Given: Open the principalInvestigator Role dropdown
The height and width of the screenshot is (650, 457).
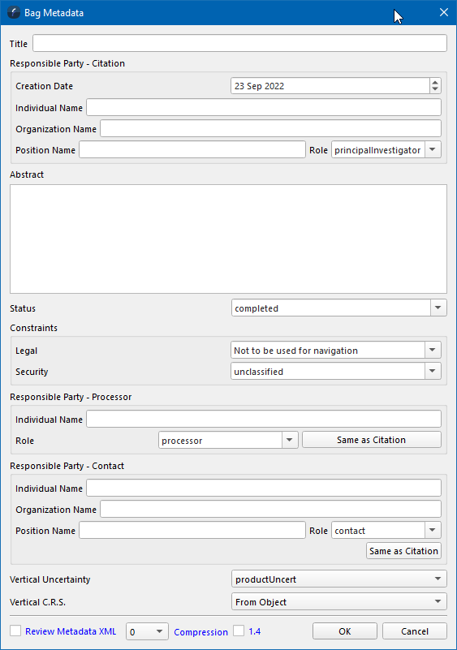Looking at the screenshot, I should coord(433,149).
